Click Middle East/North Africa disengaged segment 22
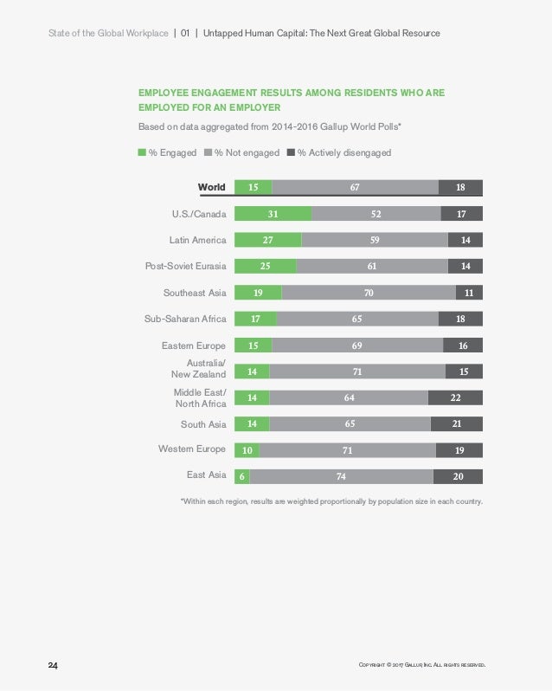The height and width of the screenshot is (691, 552). pyautogui.click(x=456, y=397)
